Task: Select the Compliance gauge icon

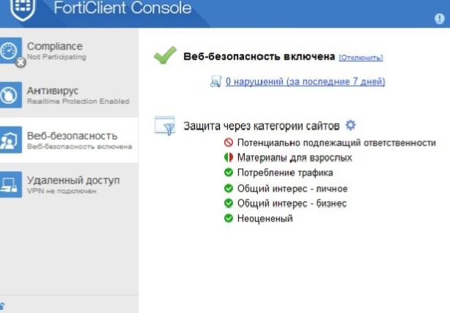Action: click(x=11, y=50)
